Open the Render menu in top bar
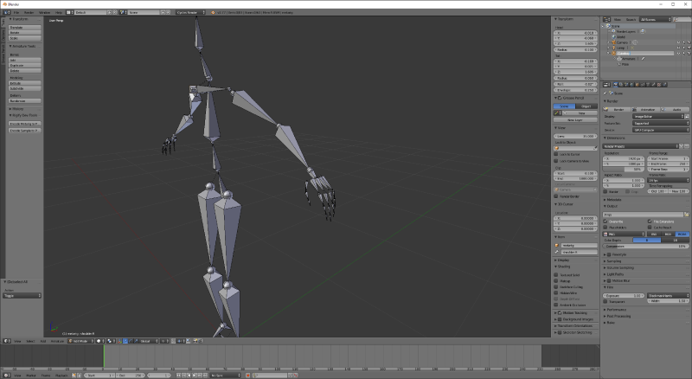Screen dimensions: 692x379 [x=30, y=13]
